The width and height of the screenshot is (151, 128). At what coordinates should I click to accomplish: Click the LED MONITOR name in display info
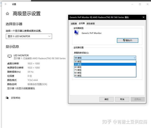tap(21, 55)
